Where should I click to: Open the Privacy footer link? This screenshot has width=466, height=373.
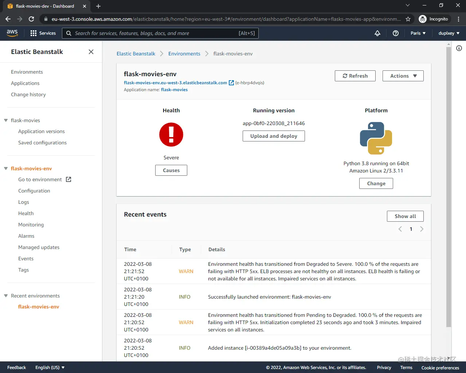coord(384,368)
